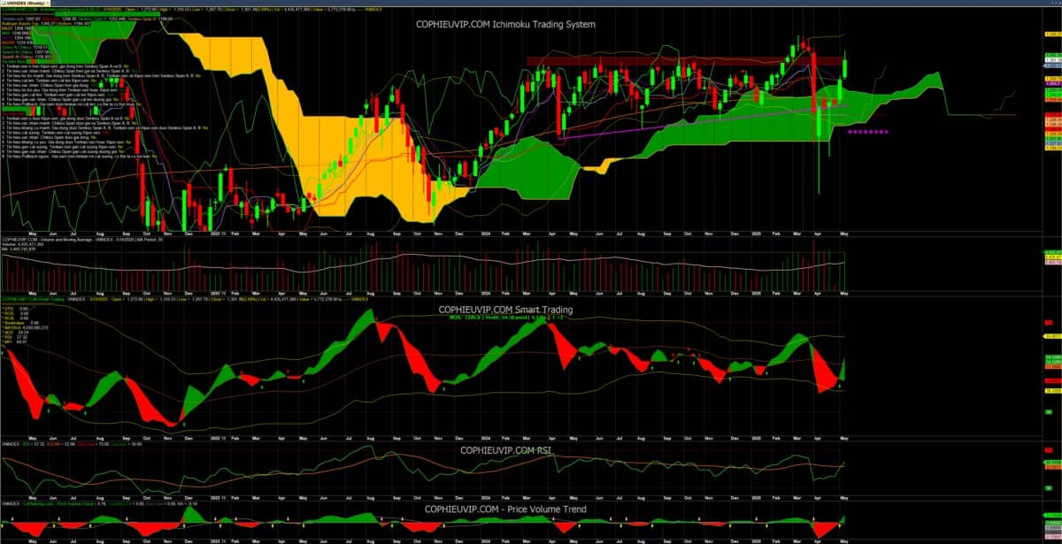The height and width of the screenshot is (544, 1062).
Task: Select the dark red resistance zone rectangle
Action: pos(686,61)
